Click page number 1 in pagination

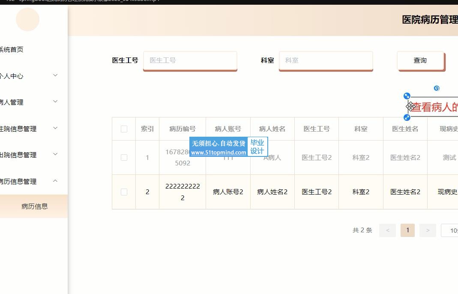click(x=407, y=231)
